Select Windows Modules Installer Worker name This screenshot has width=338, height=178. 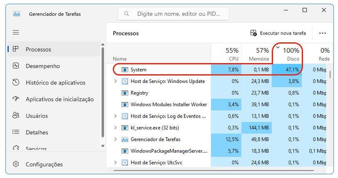169,105
